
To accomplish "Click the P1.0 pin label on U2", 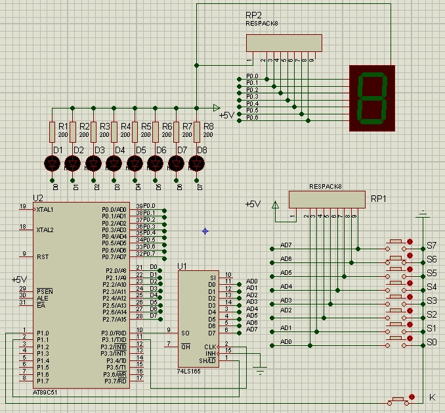I will (43, 333).
